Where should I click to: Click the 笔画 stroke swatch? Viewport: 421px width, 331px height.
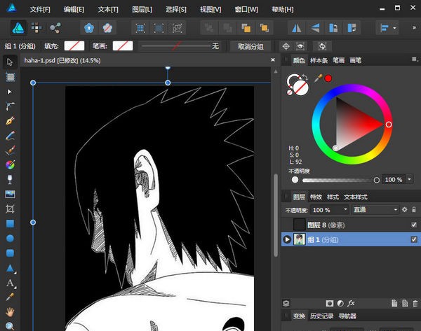tap(123, 45)
